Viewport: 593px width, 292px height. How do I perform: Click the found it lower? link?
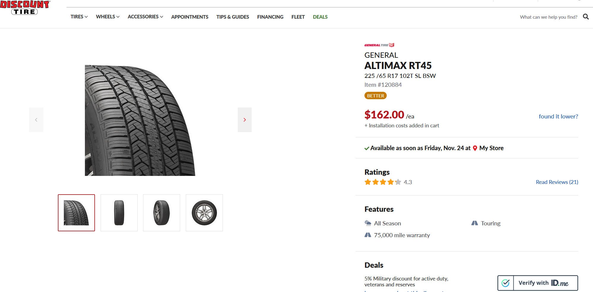click(558, 116)
